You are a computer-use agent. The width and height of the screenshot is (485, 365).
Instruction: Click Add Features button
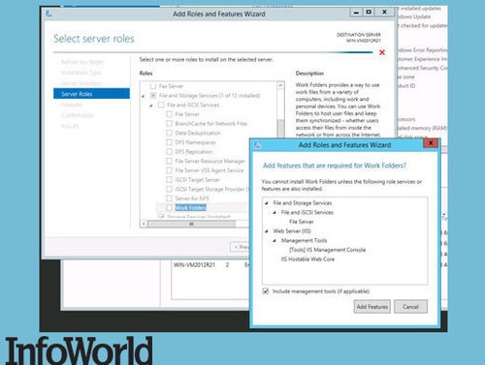click(372, 307)
